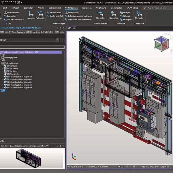The image size is (173, 173).
Task: Expand the S1:Tür rechts tree node
Action: click(2, 69)
